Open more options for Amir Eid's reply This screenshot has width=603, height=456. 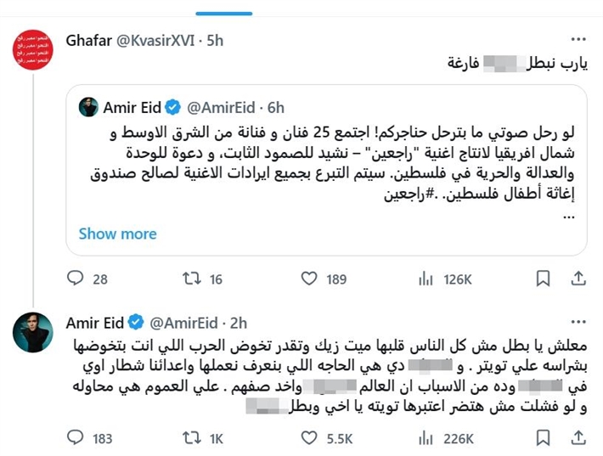578,322
